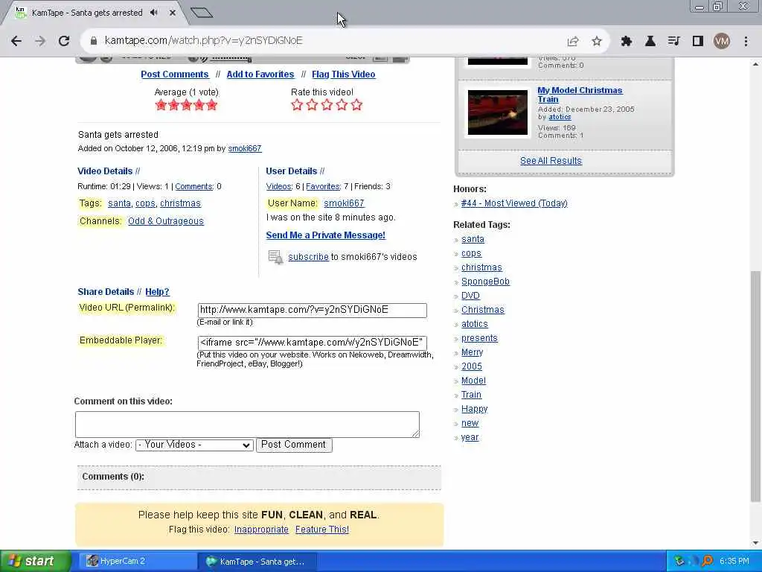Screen dimensions: 762x572
Task: Open the media controls icon
Action: pyautogui.click(x=673, y=42)
